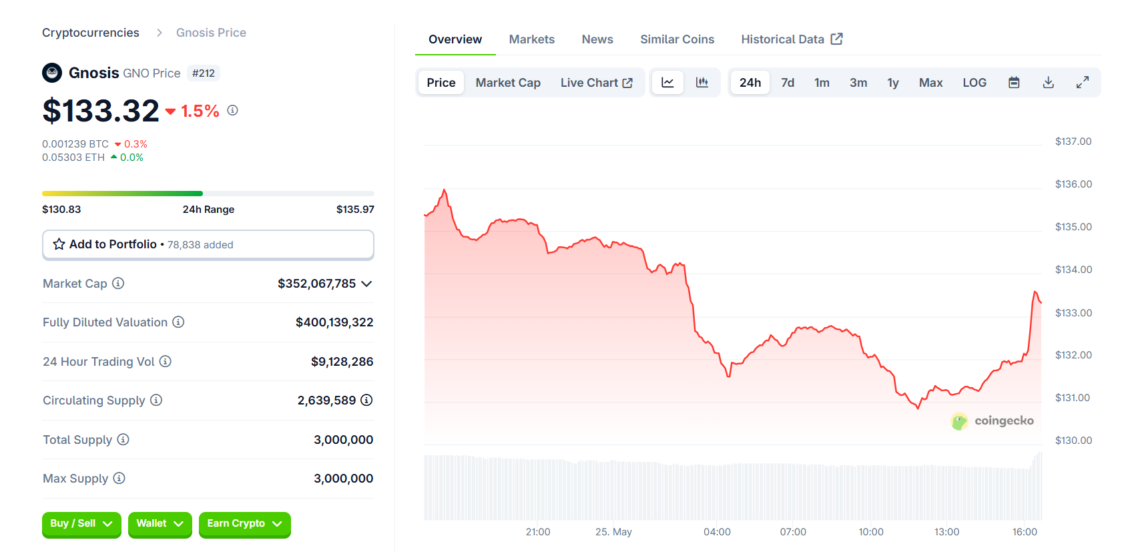Select the 7d time range
Screen dimensions: 1122x552
[788, 83]
